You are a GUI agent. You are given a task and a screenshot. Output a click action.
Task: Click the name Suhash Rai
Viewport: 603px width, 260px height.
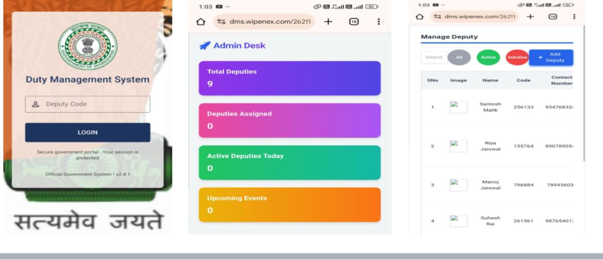click(491, 221)
